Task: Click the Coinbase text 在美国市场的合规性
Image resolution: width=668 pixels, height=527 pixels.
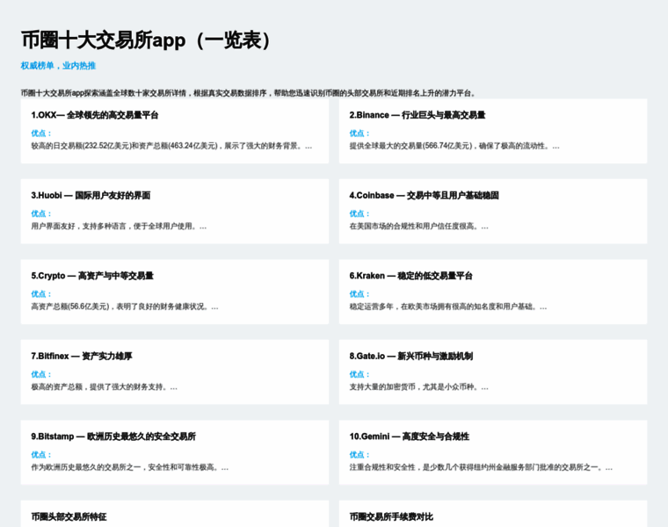Action: pos(418,227)
